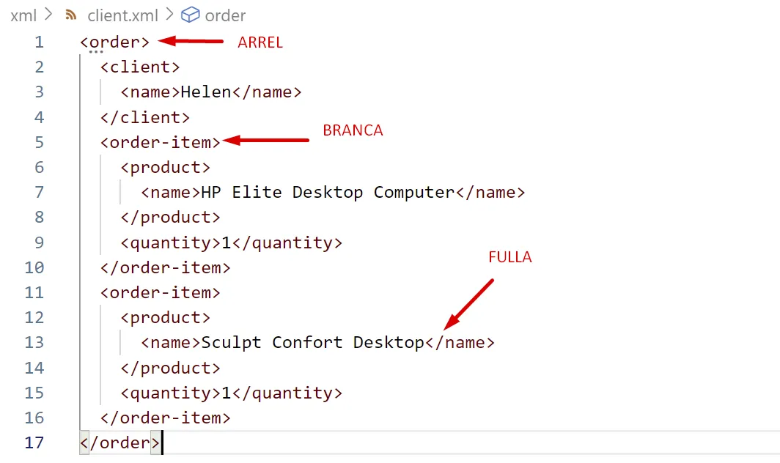
Task: Click the order element cube icon
Action: (191, 15)
